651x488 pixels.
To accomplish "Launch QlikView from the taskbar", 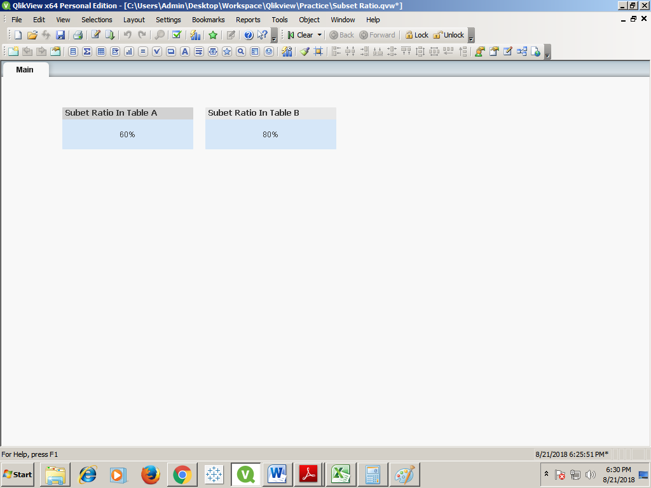I will (245, 474).
